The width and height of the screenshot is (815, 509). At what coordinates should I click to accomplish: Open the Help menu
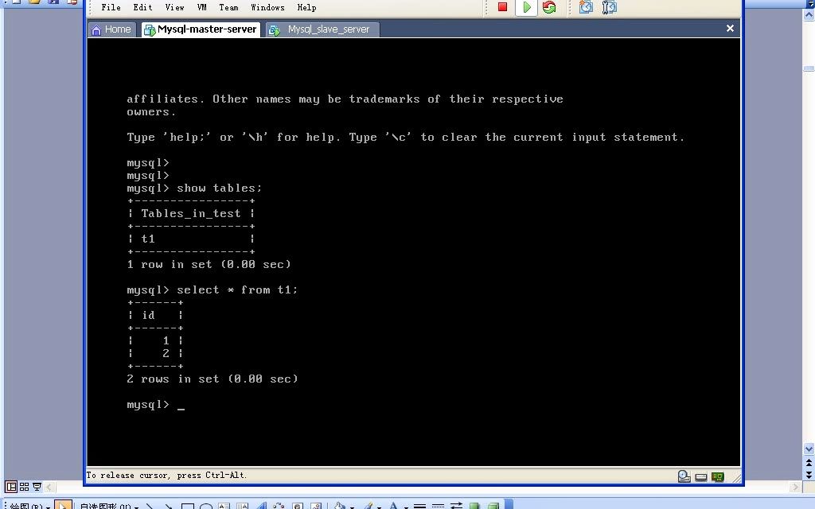click(306, 7)
